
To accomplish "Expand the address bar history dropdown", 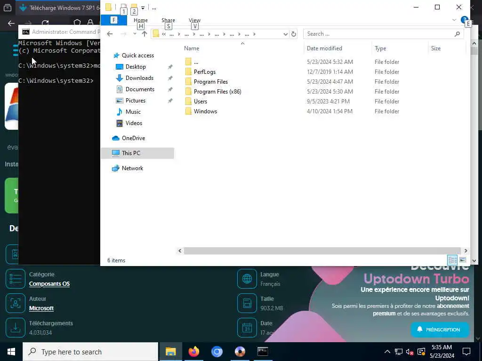I will [285, 34].
